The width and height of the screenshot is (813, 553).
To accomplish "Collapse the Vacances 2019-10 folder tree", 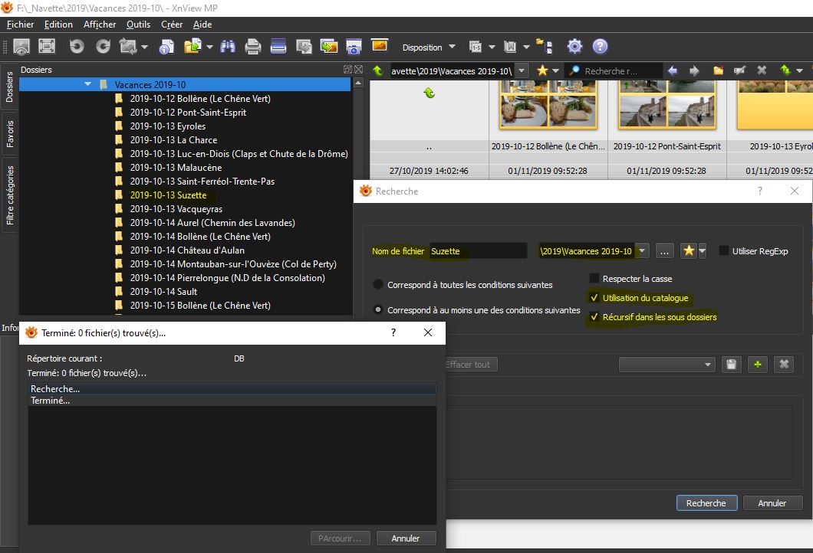I will [x=88, y=84].
